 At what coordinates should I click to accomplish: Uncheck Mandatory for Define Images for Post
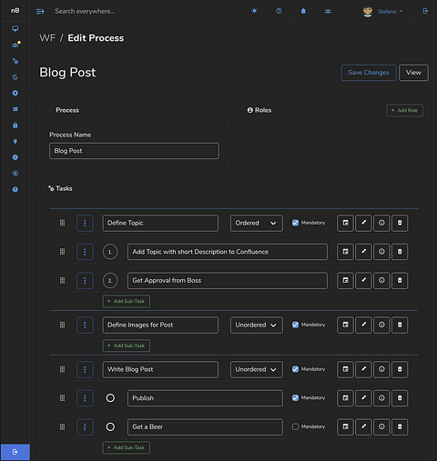pyautogui.click(x=295, y=325)
